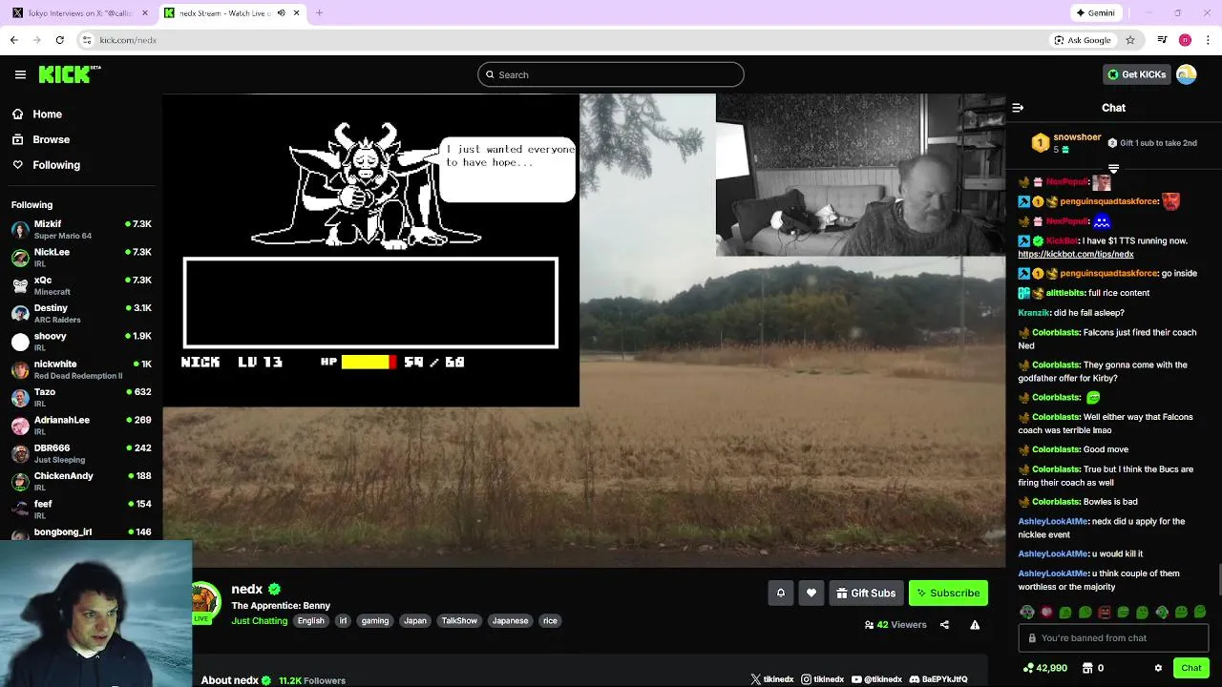Open the user profile avatar menu
Screen dimensions: 1222x687
[x=1187, y=74]
